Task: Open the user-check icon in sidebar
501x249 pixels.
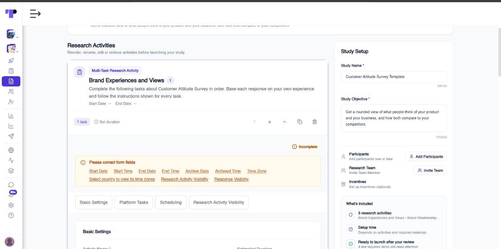Action: pos(11,102)
